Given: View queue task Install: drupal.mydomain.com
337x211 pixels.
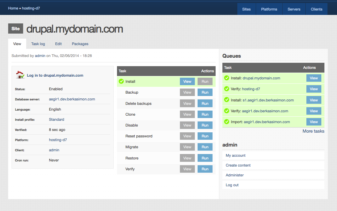Looking at the screenshot, I should [314, 78].
